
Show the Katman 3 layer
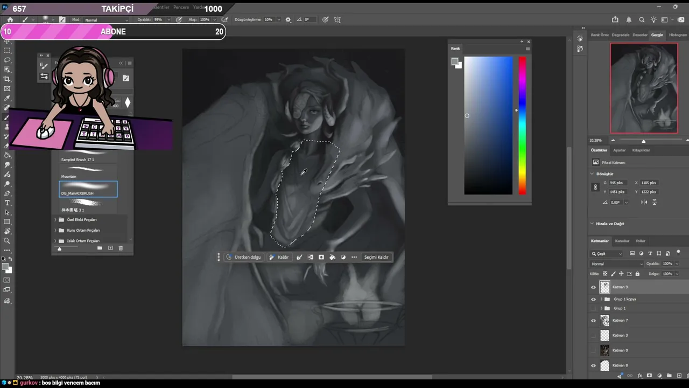pos(593,335)
